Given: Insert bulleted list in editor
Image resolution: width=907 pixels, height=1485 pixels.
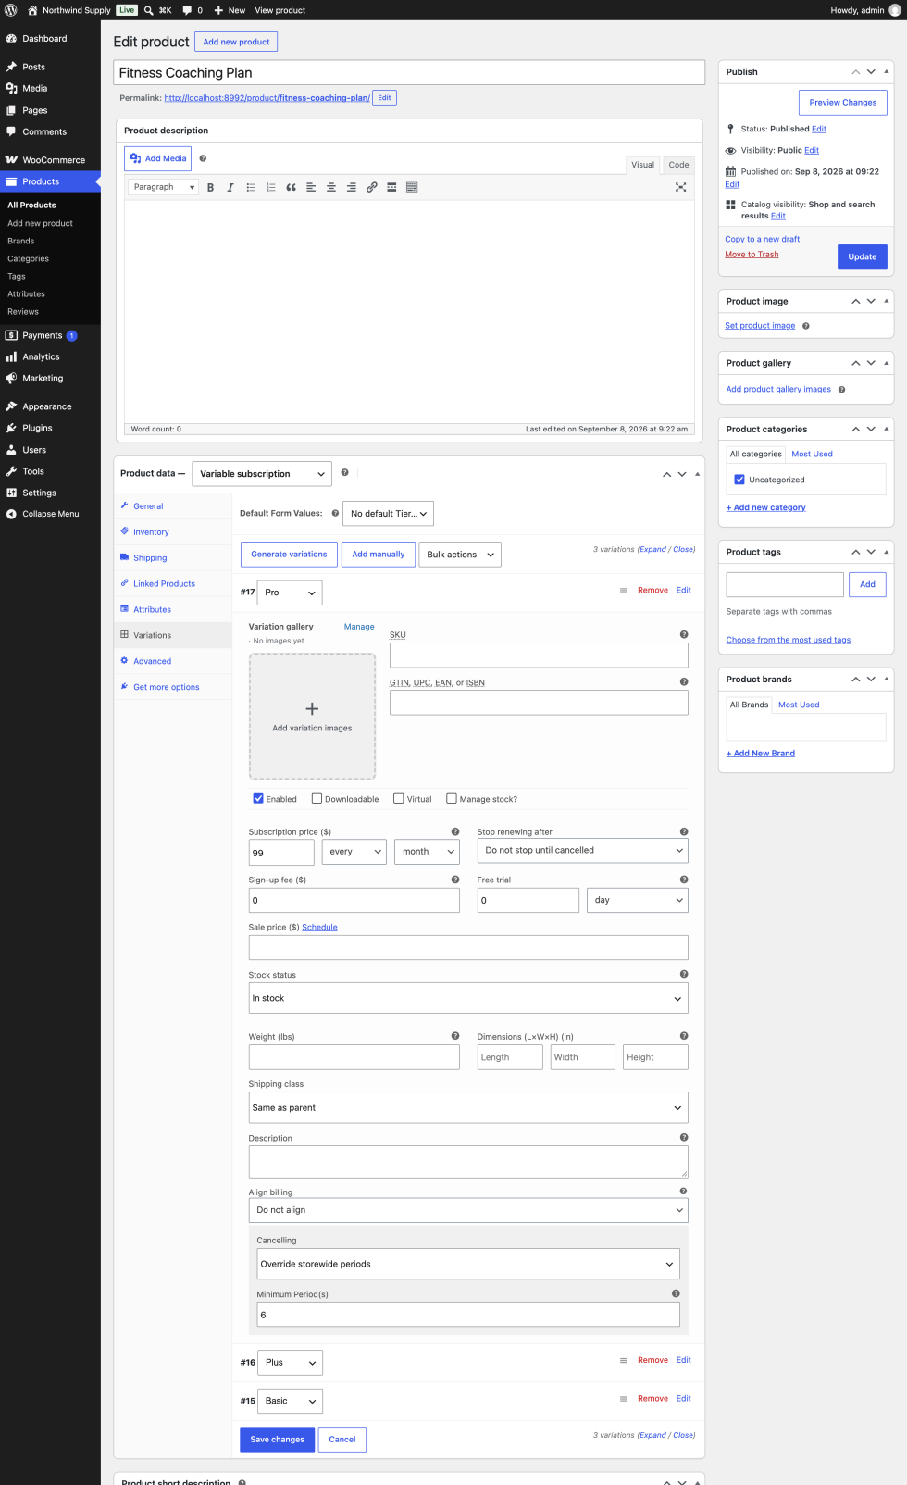Looking at the screenshot, I should pyautogui.click(x=251, y=187).
